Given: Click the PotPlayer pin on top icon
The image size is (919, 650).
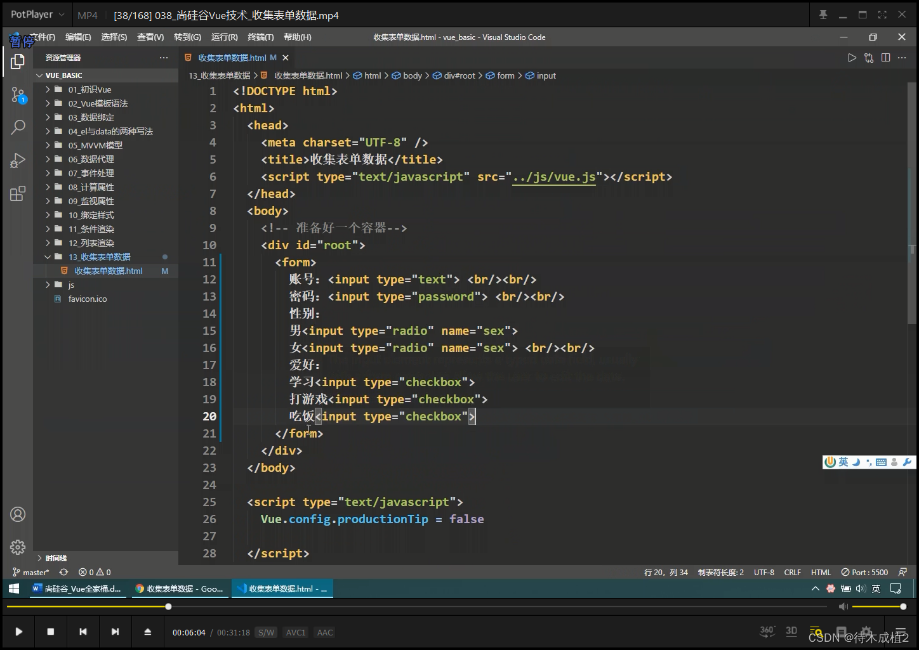Looking at the screenshot, I should (823, 15).
